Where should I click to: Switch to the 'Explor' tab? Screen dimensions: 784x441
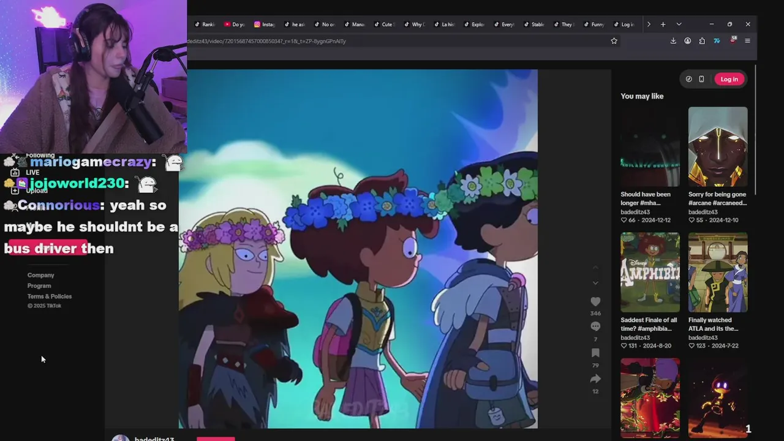click(474, 24)
